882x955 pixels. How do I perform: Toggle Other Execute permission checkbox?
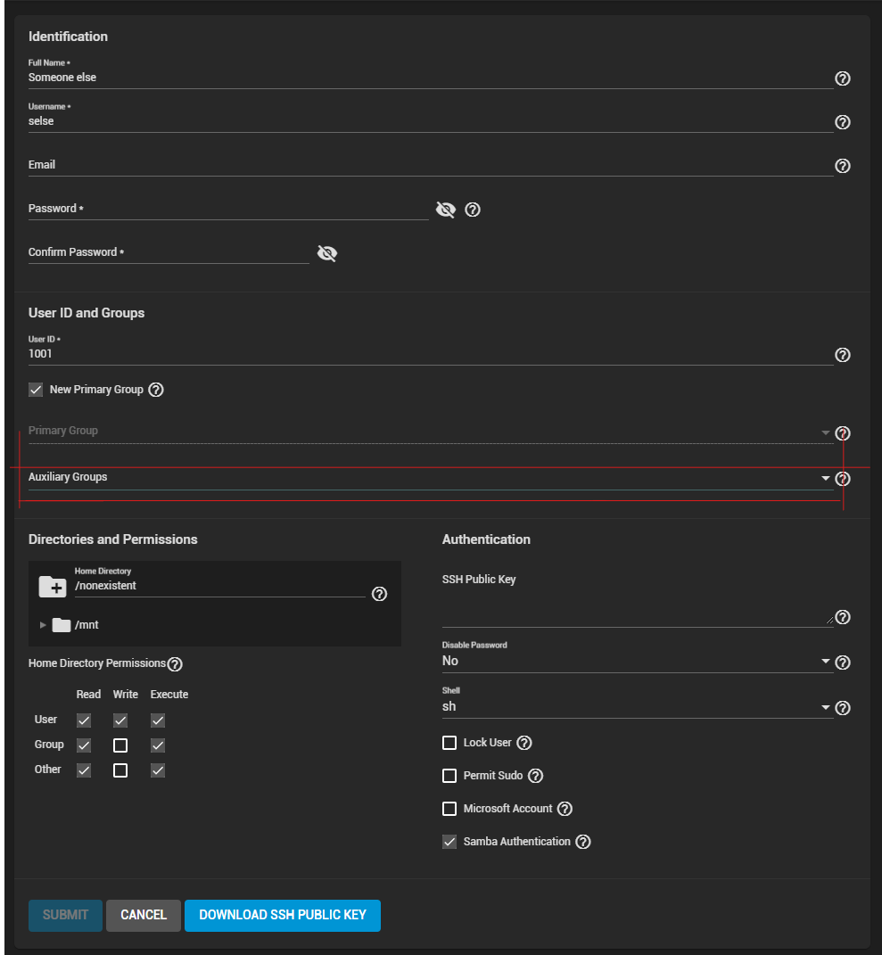[158, 770]
